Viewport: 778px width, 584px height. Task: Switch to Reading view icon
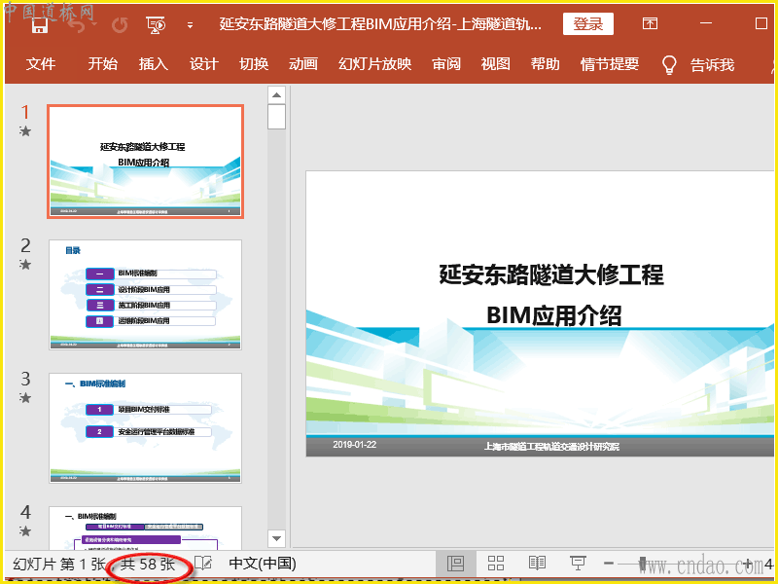537,564
